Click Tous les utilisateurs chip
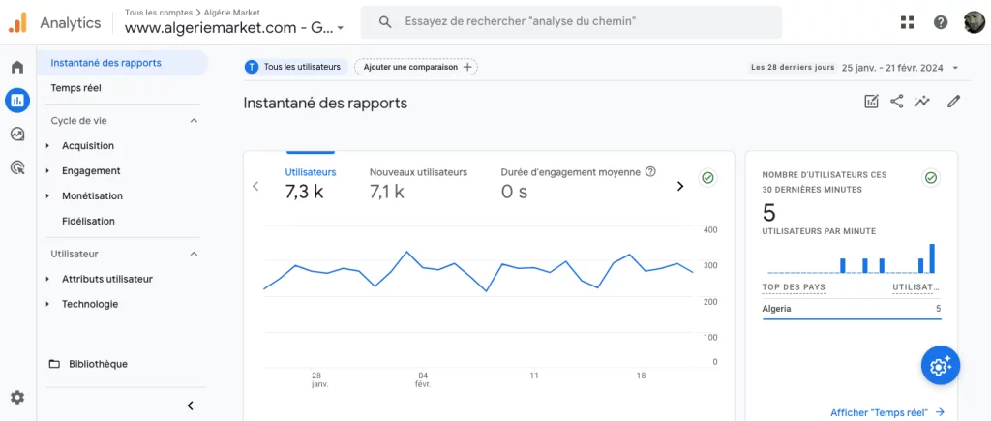This screenshot has width=991, height=421. 296,67
